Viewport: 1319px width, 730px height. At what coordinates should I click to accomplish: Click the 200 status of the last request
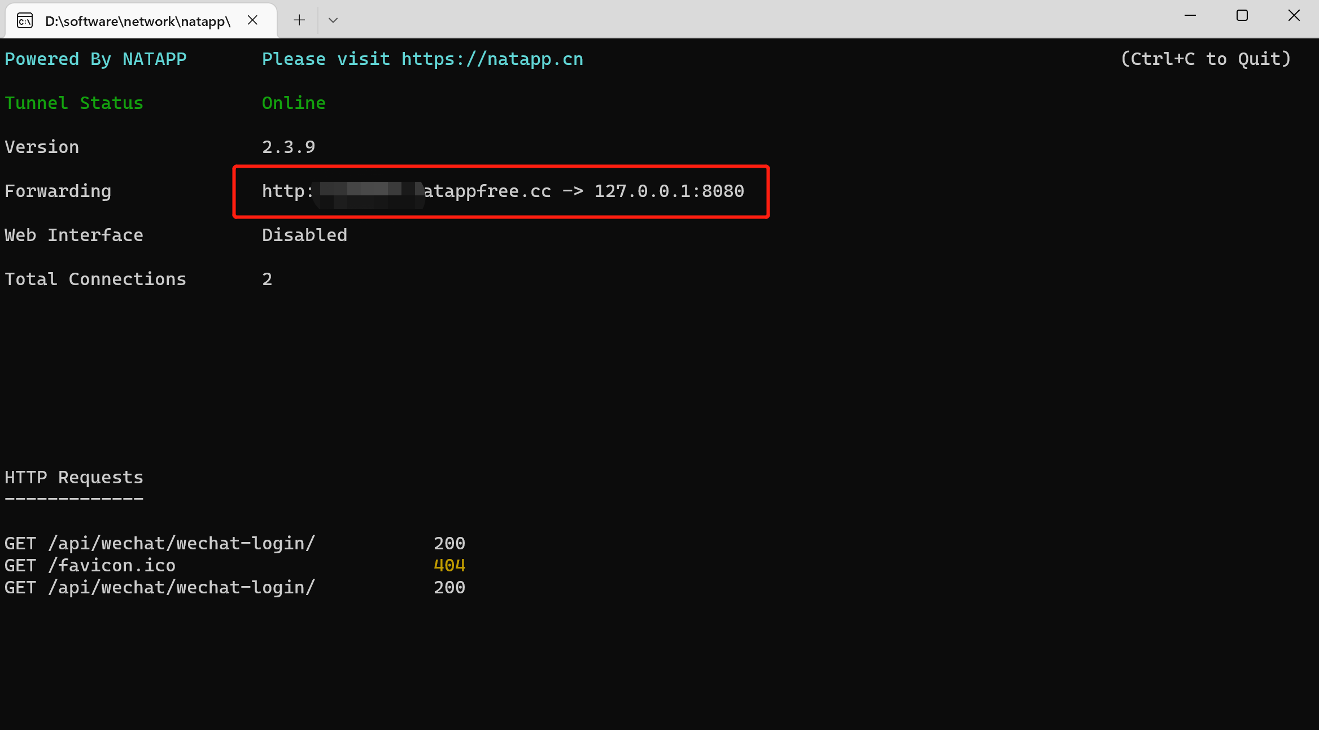click(x=449, y=588)
